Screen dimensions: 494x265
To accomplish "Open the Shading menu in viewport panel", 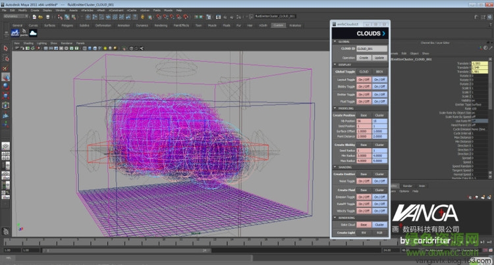I will click(28, 42).
